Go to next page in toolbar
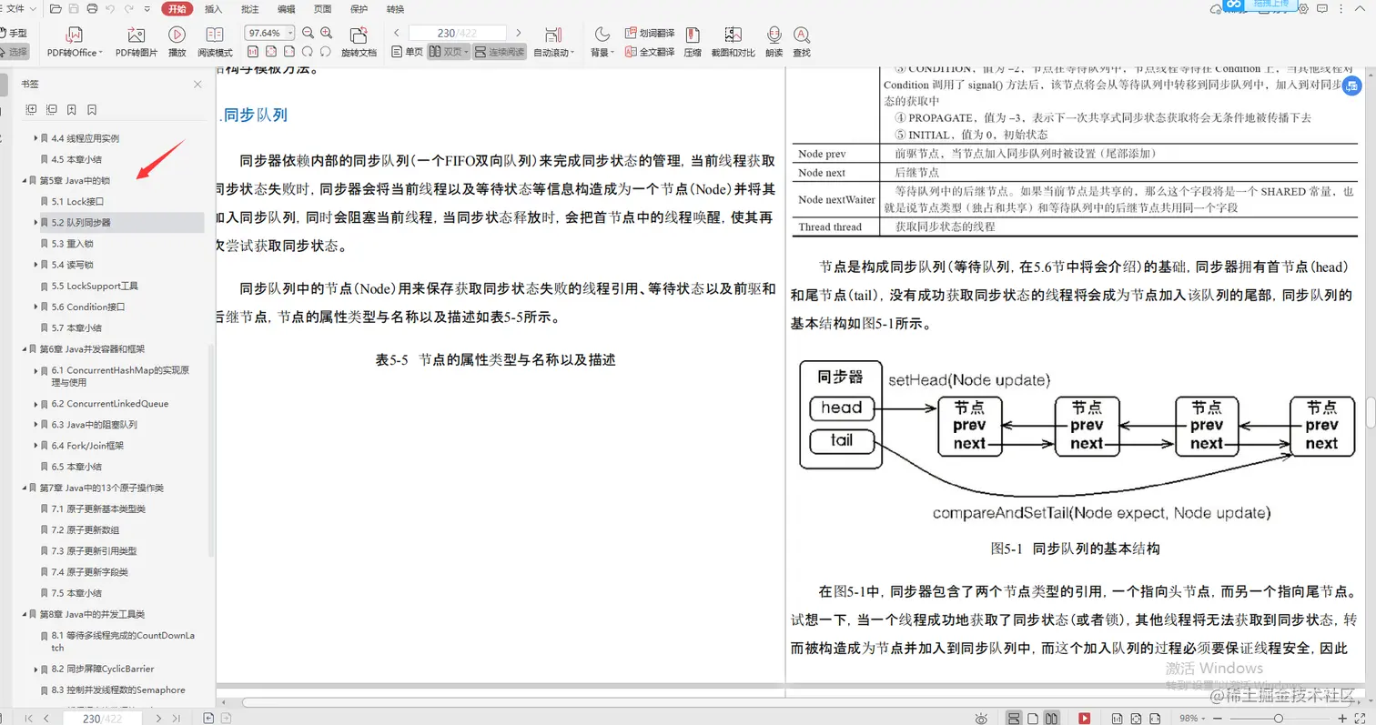The height and width of the screenshot is (725, 1376). pos(520,33)
